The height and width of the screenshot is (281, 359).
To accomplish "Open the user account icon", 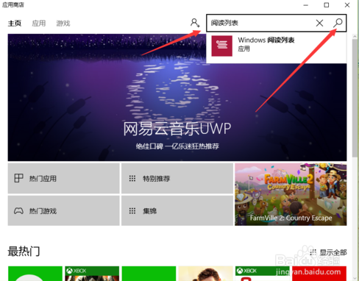I will point(195,23).
